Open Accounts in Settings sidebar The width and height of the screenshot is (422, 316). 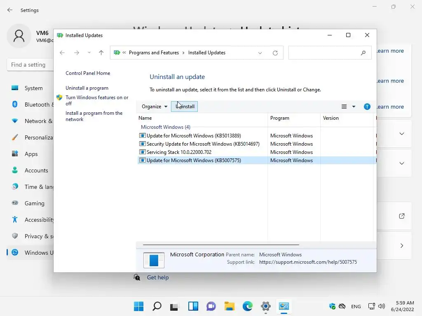[x=30, y=170]
